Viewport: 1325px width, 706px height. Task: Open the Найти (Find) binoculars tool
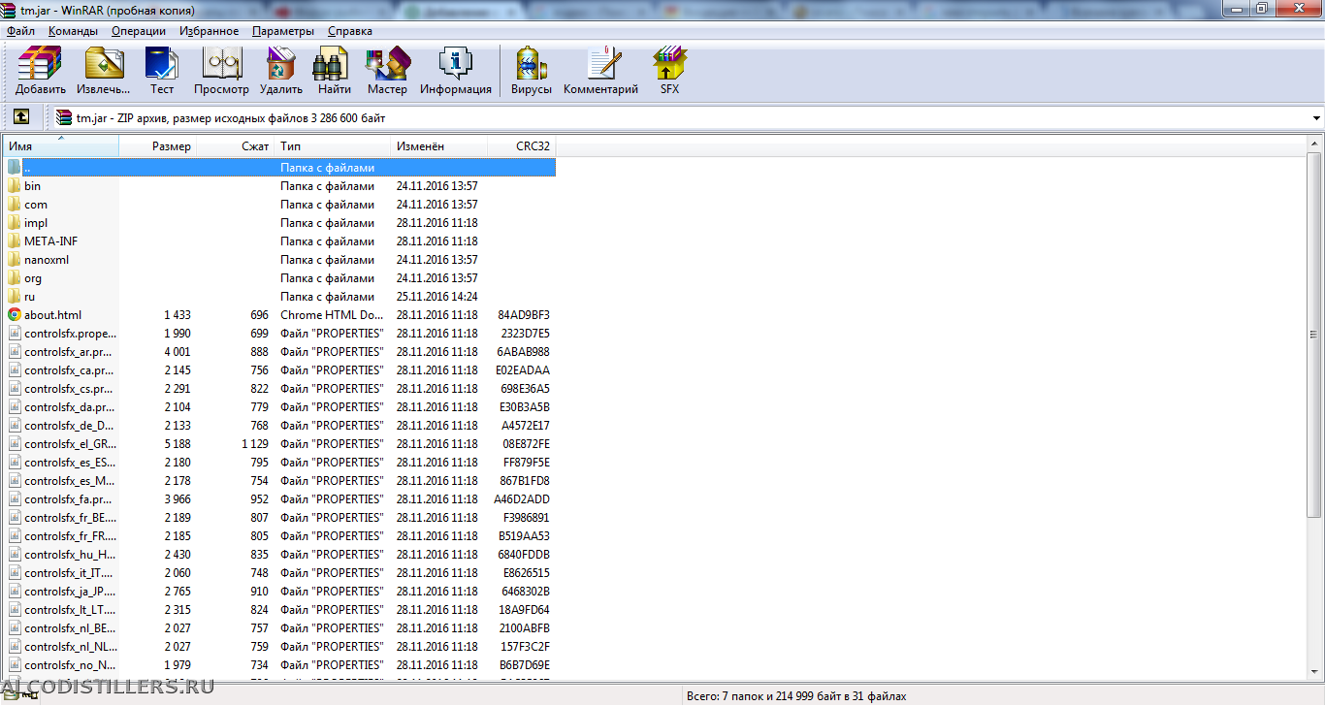[334, 70]
